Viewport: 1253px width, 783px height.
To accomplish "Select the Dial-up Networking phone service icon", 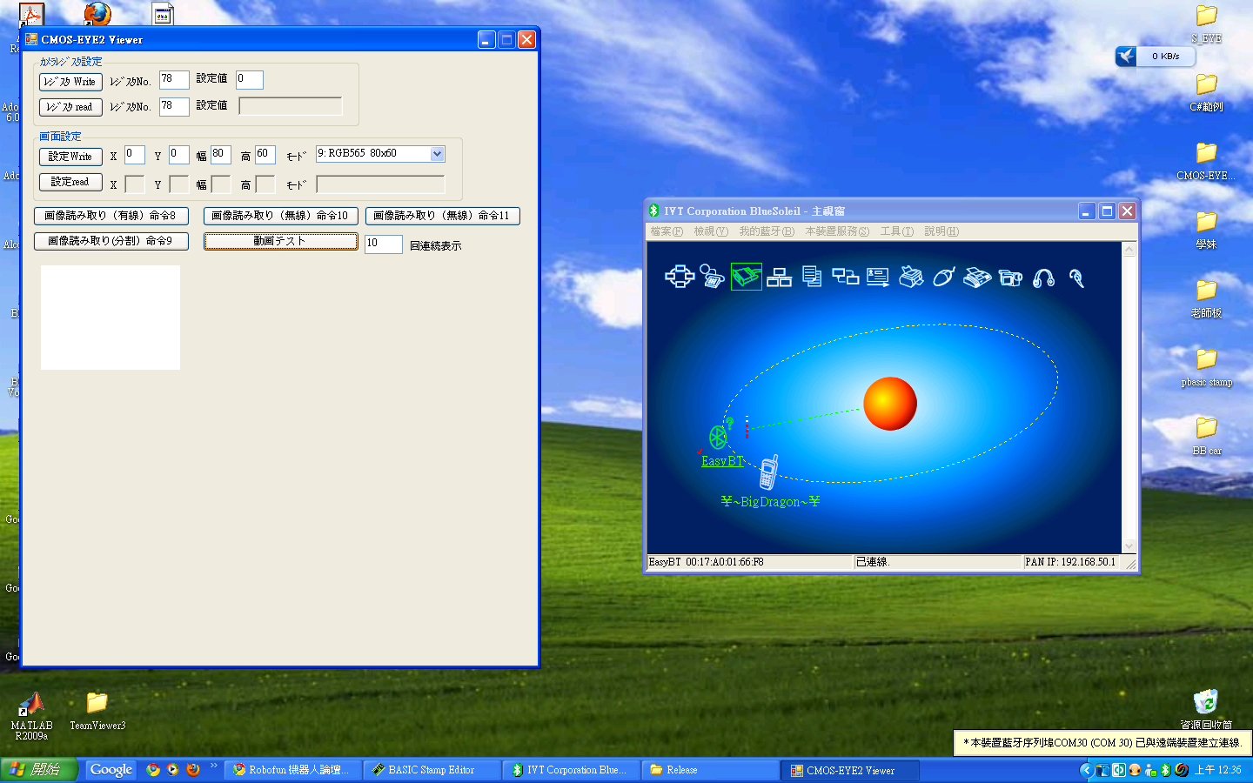I will tap(712, 277).
